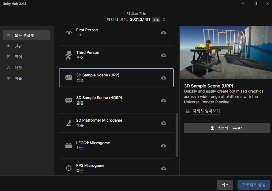The width and height of the screenshot is (272, 191).
Task: Click the 에디터 버전: label
Action: coord(117,19)
